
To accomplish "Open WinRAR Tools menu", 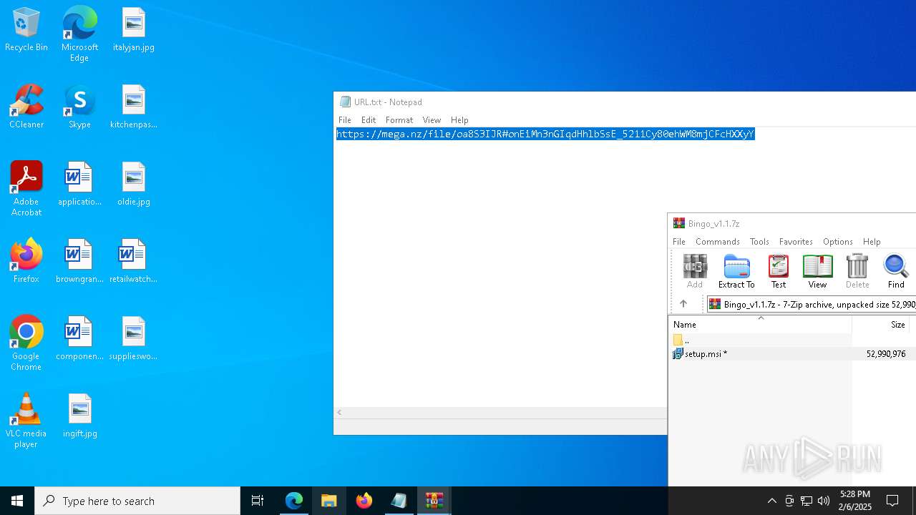I will pos(759,242).
